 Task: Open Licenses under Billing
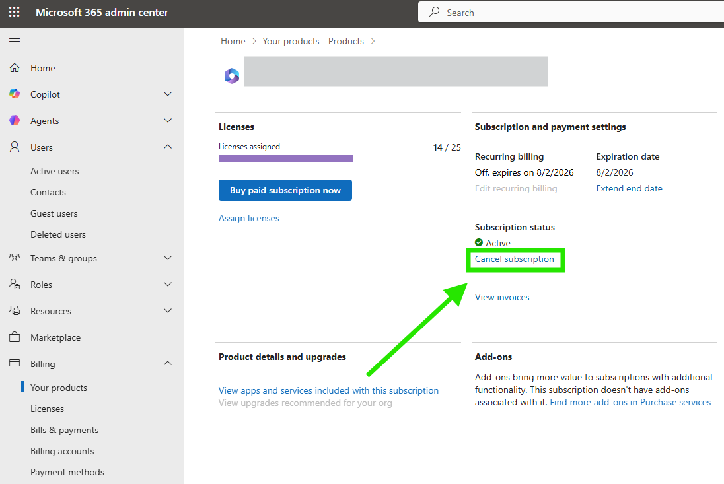point(47,409)
